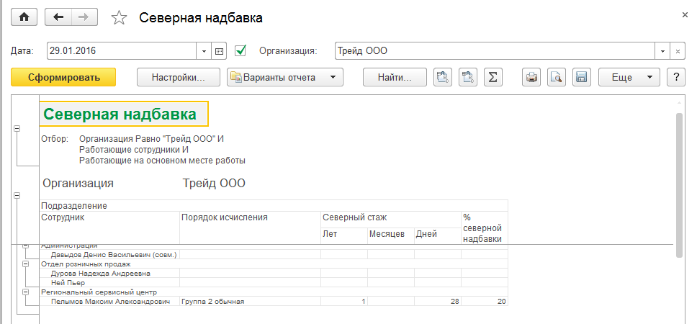Select Пелымов Максим Александрович cell
The height and width of the screenshot is (324, 697).
click(x=111, y=302)
